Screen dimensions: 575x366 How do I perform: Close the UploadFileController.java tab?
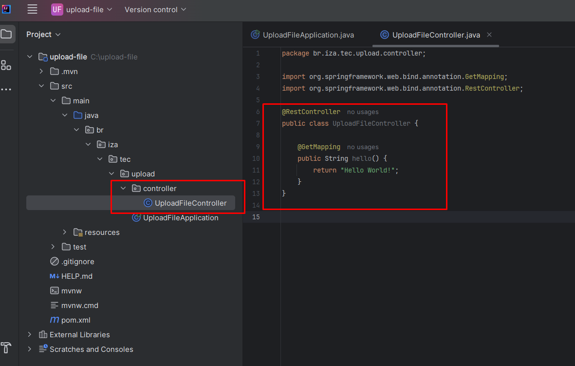tap(489, 35)
